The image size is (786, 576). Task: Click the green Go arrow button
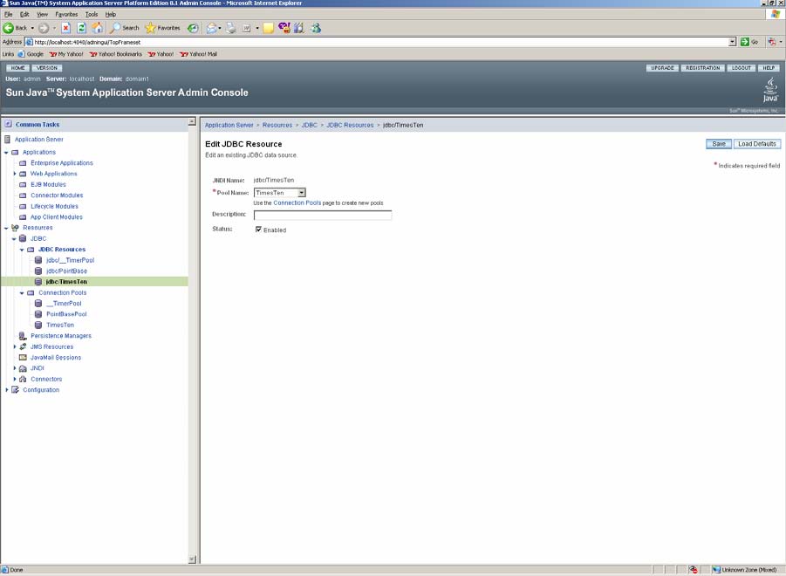click(x=744, y=42)
